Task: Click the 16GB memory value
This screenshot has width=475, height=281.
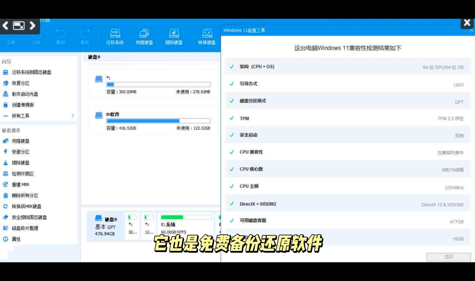Action: (458, 239)
